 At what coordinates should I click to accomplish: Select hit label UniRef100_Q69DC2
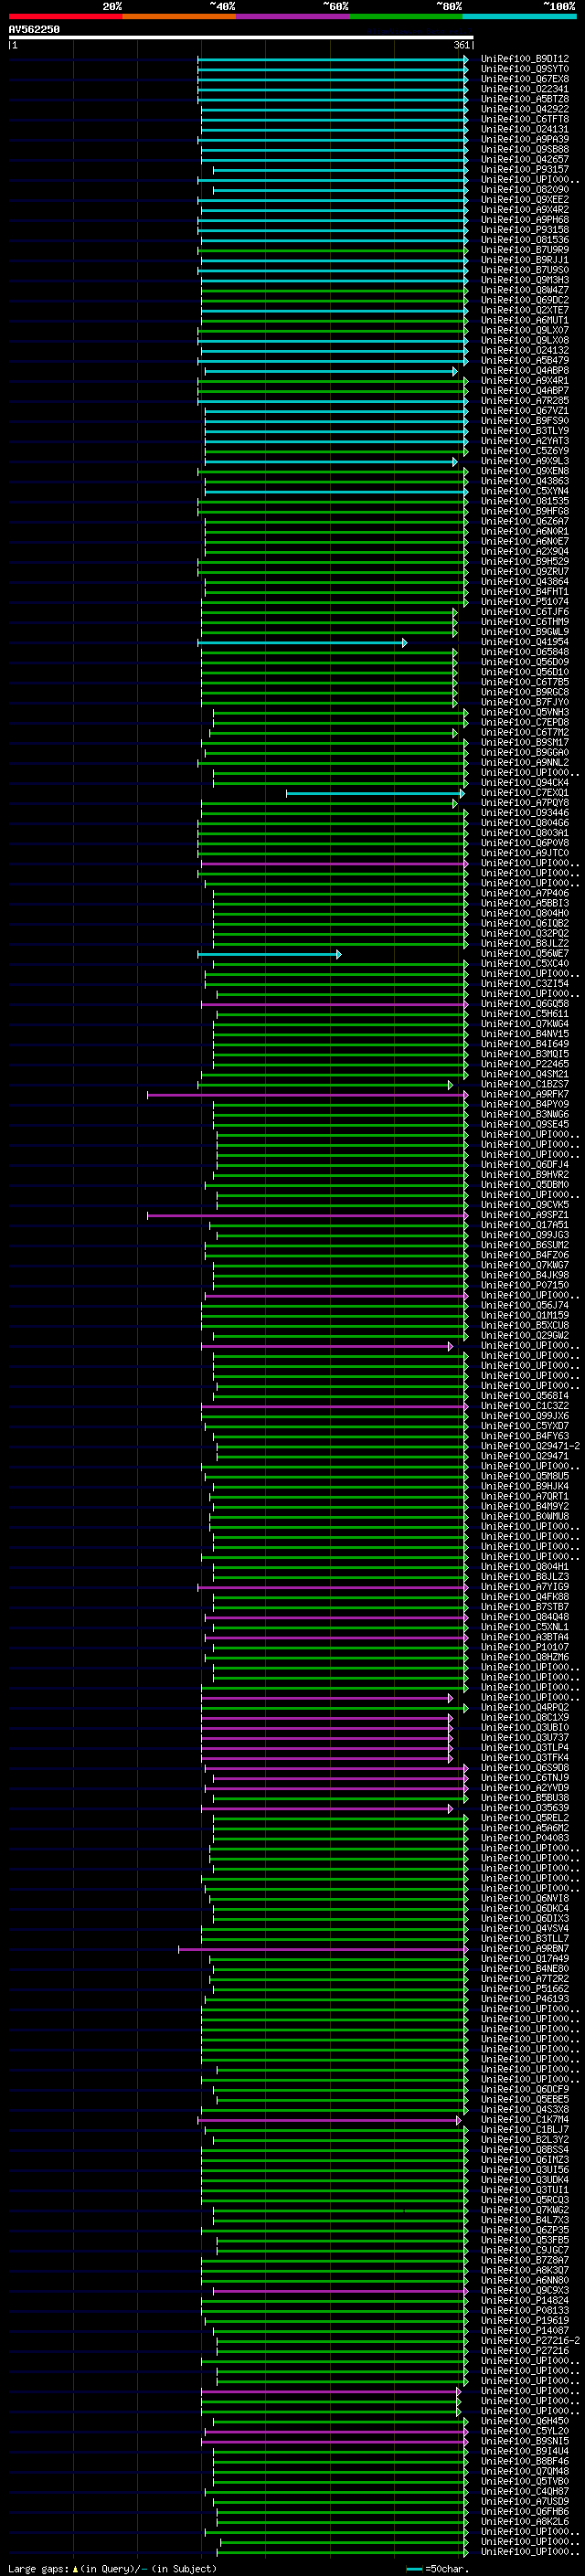(525, 300)
